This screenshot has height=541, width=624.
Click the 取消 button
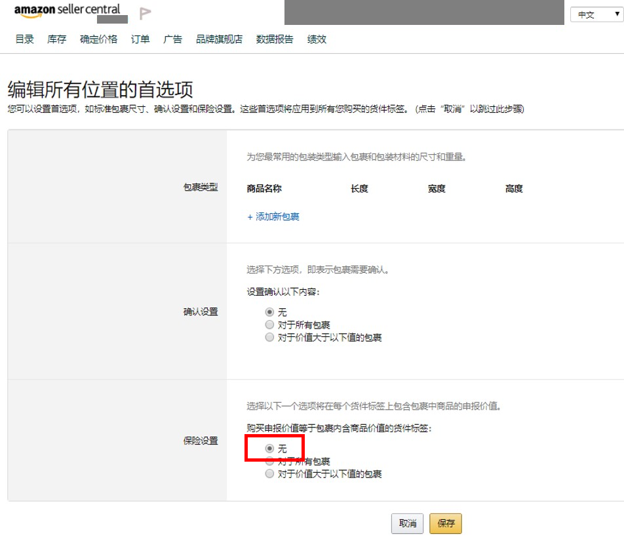(x=406, y=523)
